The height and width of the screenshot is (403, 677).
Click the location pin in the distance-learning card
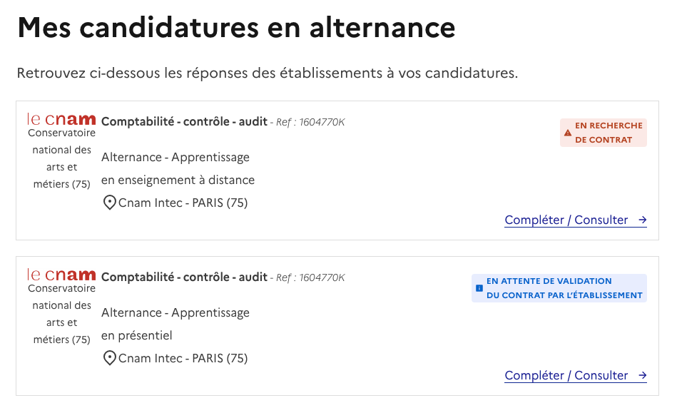pyautogui.click(x=110, y=203)
